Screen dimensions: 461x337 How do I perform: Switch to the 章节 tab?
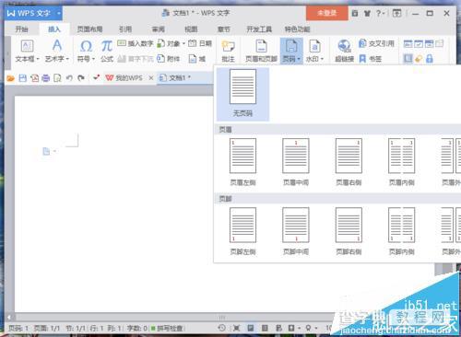point(223,29)
